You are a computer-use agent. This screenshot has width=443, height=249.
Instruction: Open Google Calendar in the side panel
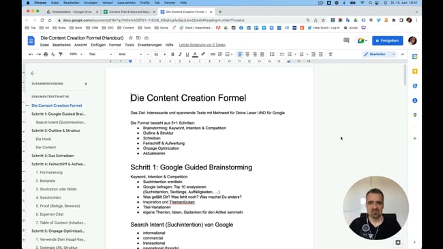pos(415,56)
